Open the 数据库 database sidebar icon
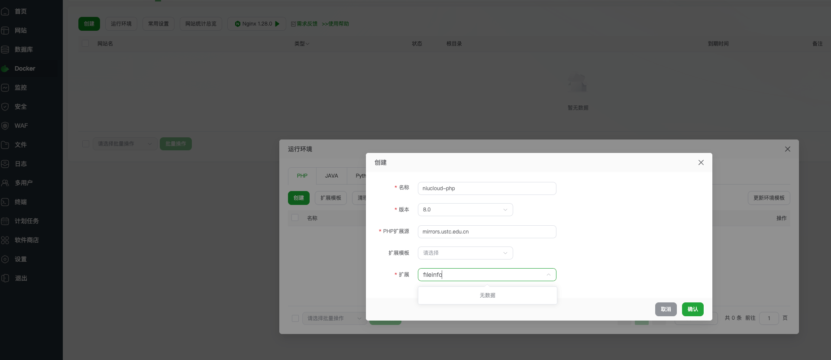 tap(5, 49)
